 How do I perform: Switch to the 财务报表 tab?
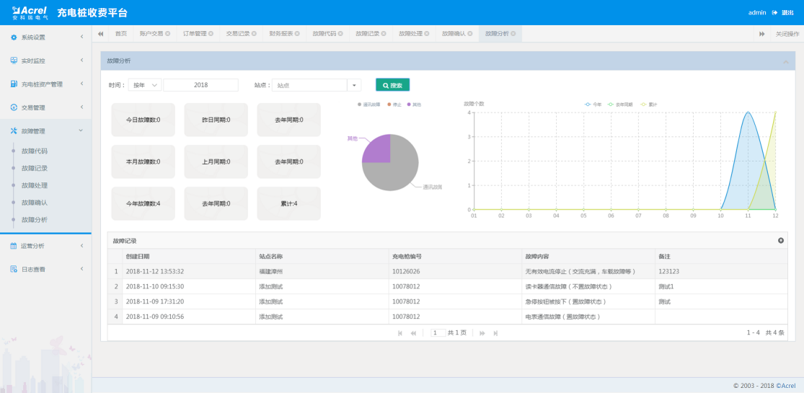(281, 34)
